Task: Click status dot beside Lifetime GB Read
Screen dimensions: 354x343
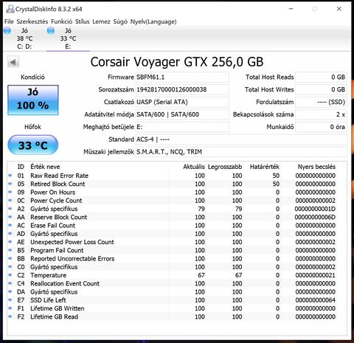Action: [x=10, y=316]
